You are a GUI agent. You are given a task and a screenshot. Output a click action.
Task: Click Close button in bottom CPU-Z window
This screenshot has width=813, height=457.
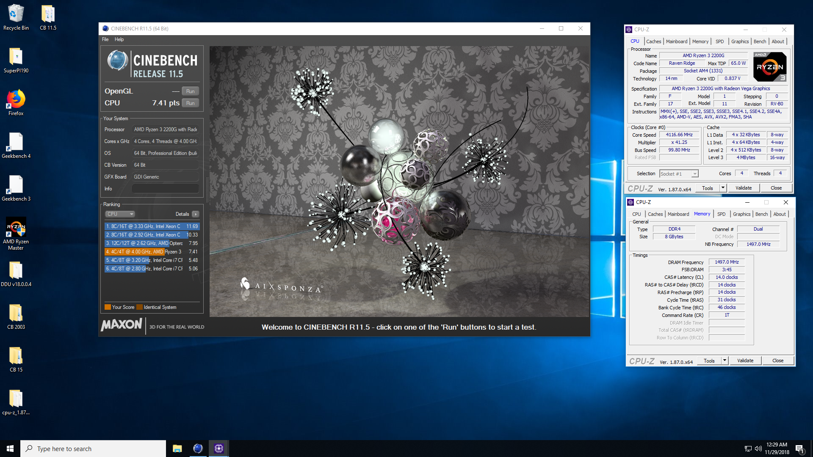[778, 361]
